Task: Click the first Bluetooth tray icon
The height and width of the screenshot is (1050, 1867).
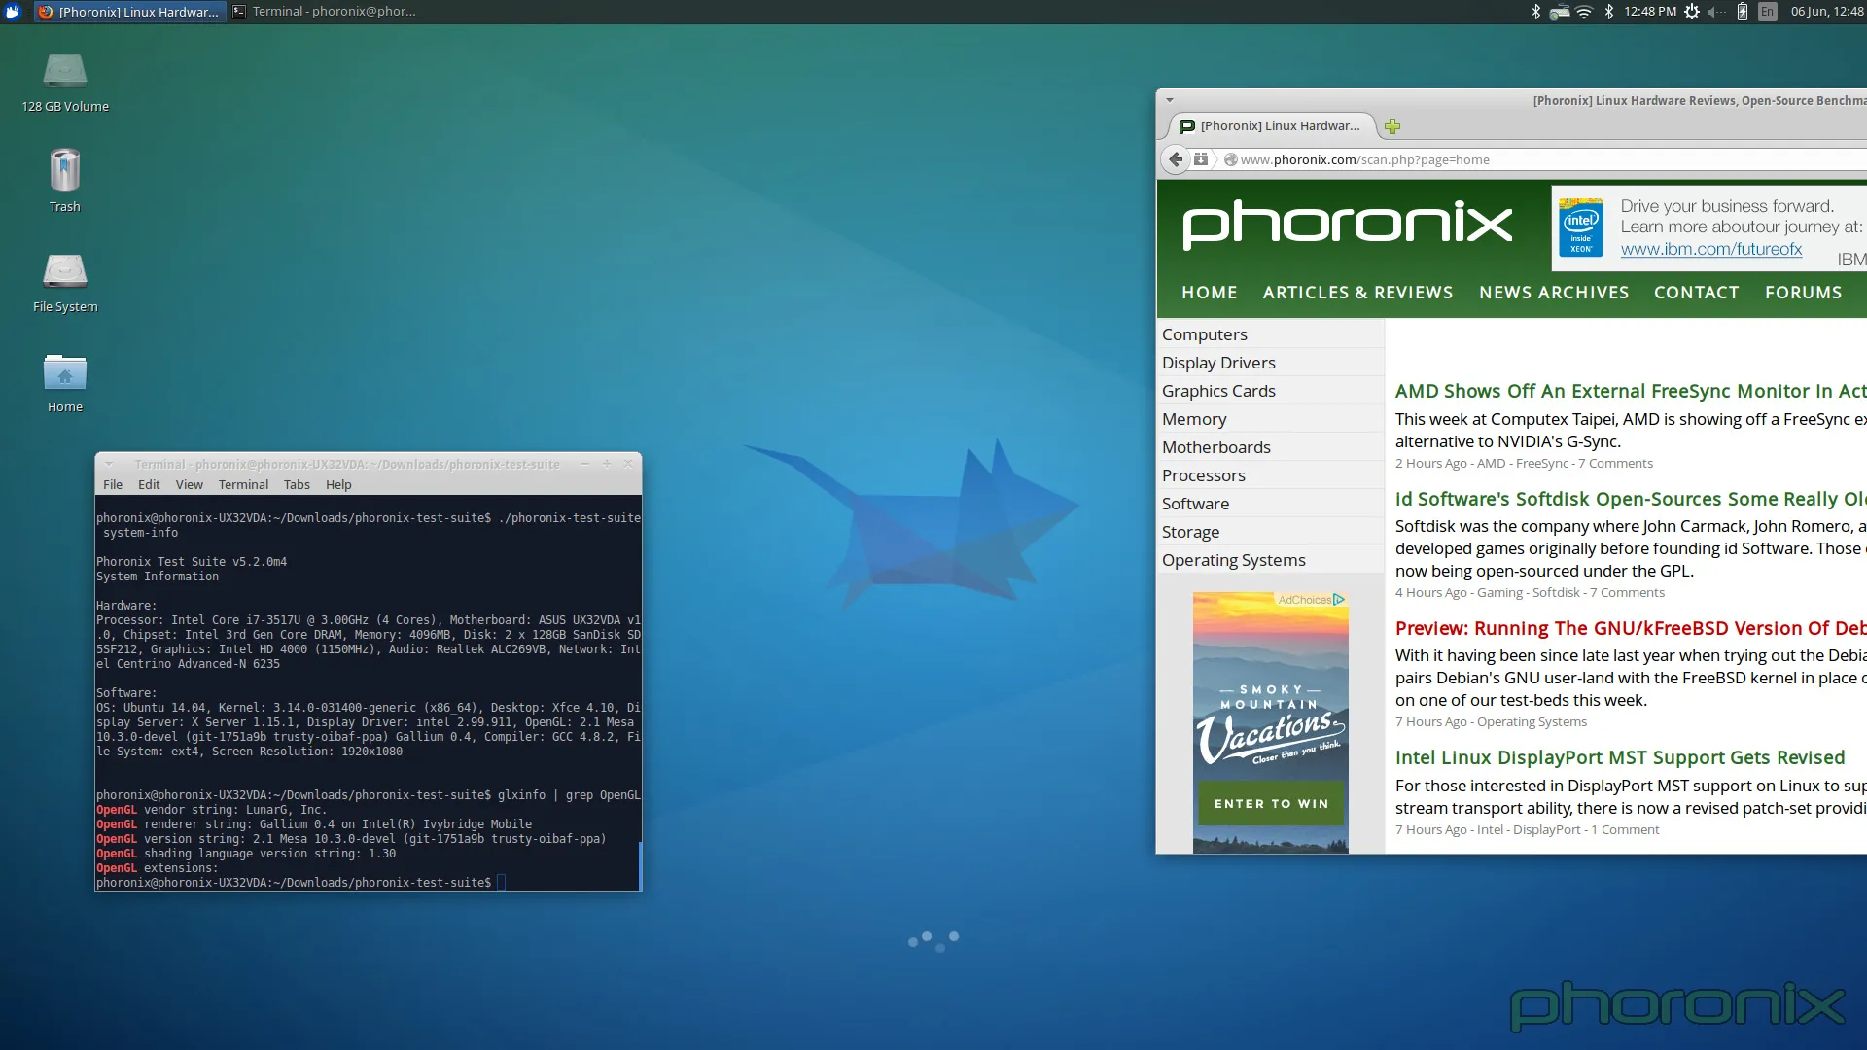Action: tap(1535, 12)
